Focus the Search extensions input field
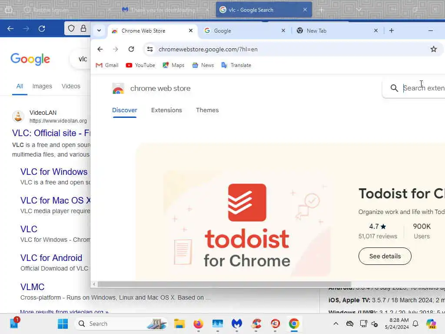The height and width of the screenshot is (334, 445). tap(424, 88)
